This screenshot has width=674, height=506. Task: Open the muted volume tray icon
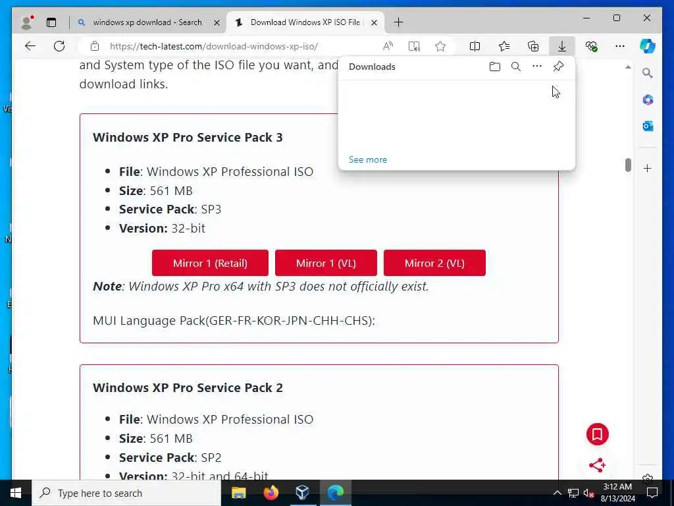pyautogui.click(x=588, y=493)
